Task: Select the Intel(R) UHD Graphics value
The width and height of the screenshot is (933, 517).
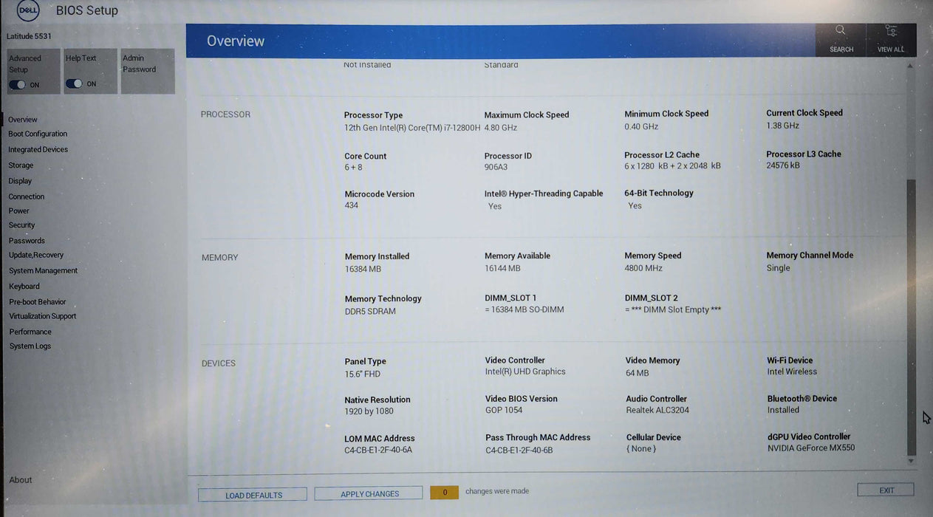Action: [525, 372]
